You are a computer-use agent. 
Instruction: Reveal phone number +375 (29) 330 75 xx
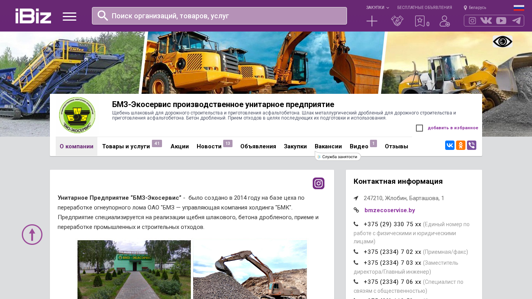(x=393, y=224)
